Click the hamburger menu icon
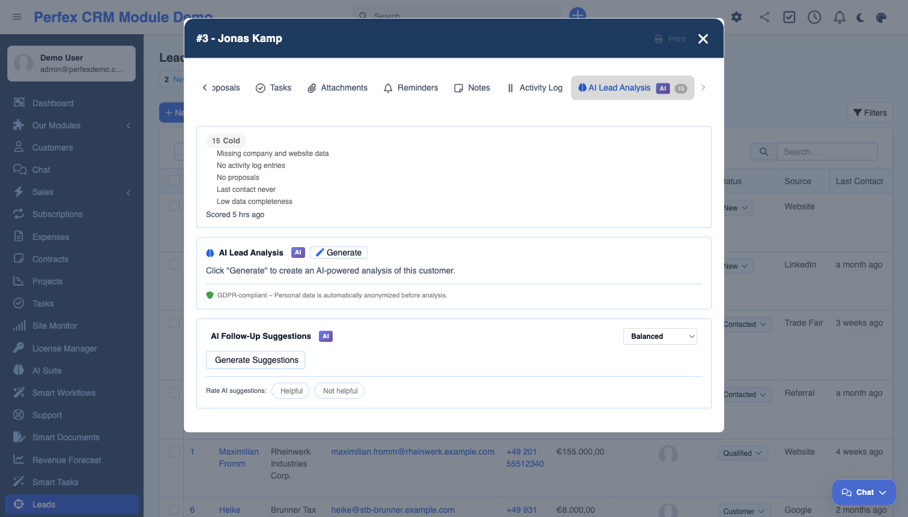Viewport: 908px width, 517px height. point(17,17)
